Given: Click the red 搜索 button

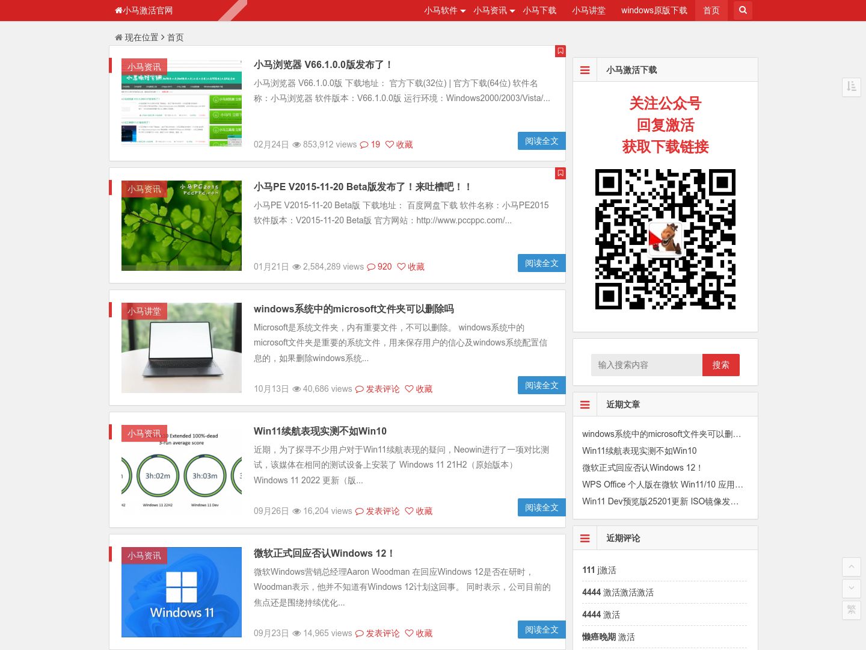Looking at the screenshot, I should tap(721, 365).
